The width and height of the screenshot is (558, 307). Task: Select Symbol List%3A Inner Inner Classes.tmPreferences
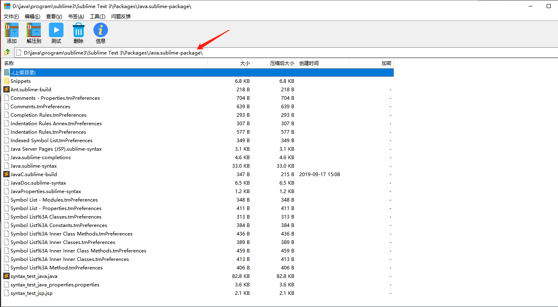70,259
